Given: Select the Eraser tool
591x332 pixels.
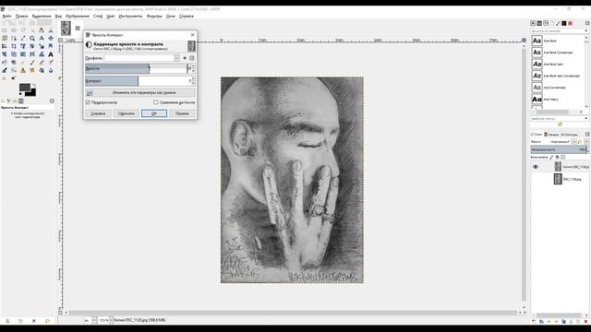Looking at the screenshot, I should click(x=42, y=62).
